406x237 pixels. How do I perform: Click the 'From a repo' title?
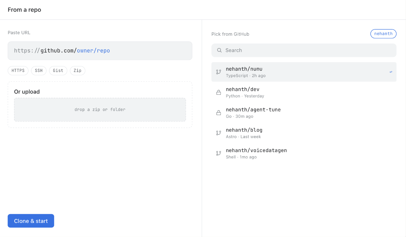tap(24, 10)
